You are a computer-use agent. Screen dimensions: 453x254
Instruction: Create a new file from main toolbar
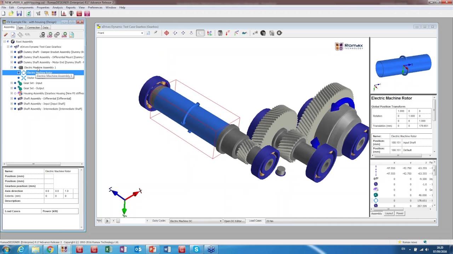(x=4, y=13)
